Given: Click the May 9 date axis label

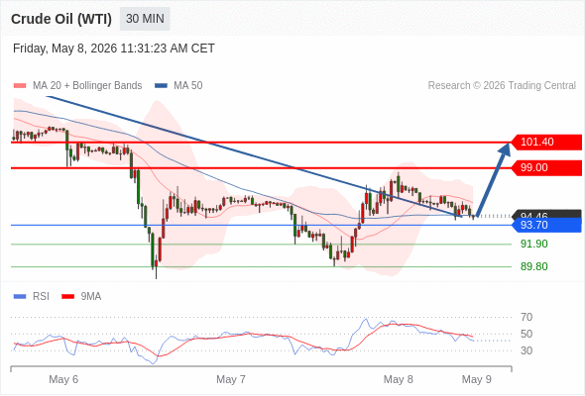Looking at the screenshot, I should coord(477,379).
